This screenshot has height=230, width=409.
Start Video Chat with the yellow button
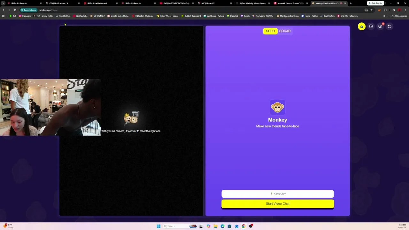pyautogui.click(x=278, y=204)
